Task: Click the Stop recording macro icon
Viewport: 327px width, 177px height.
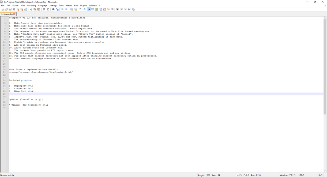Action: pos(121,9)
